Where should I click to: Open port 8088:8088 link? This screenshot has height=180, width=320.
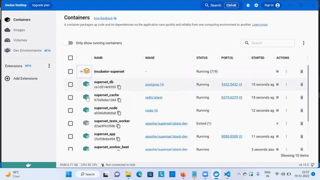(x=231, y=136)
